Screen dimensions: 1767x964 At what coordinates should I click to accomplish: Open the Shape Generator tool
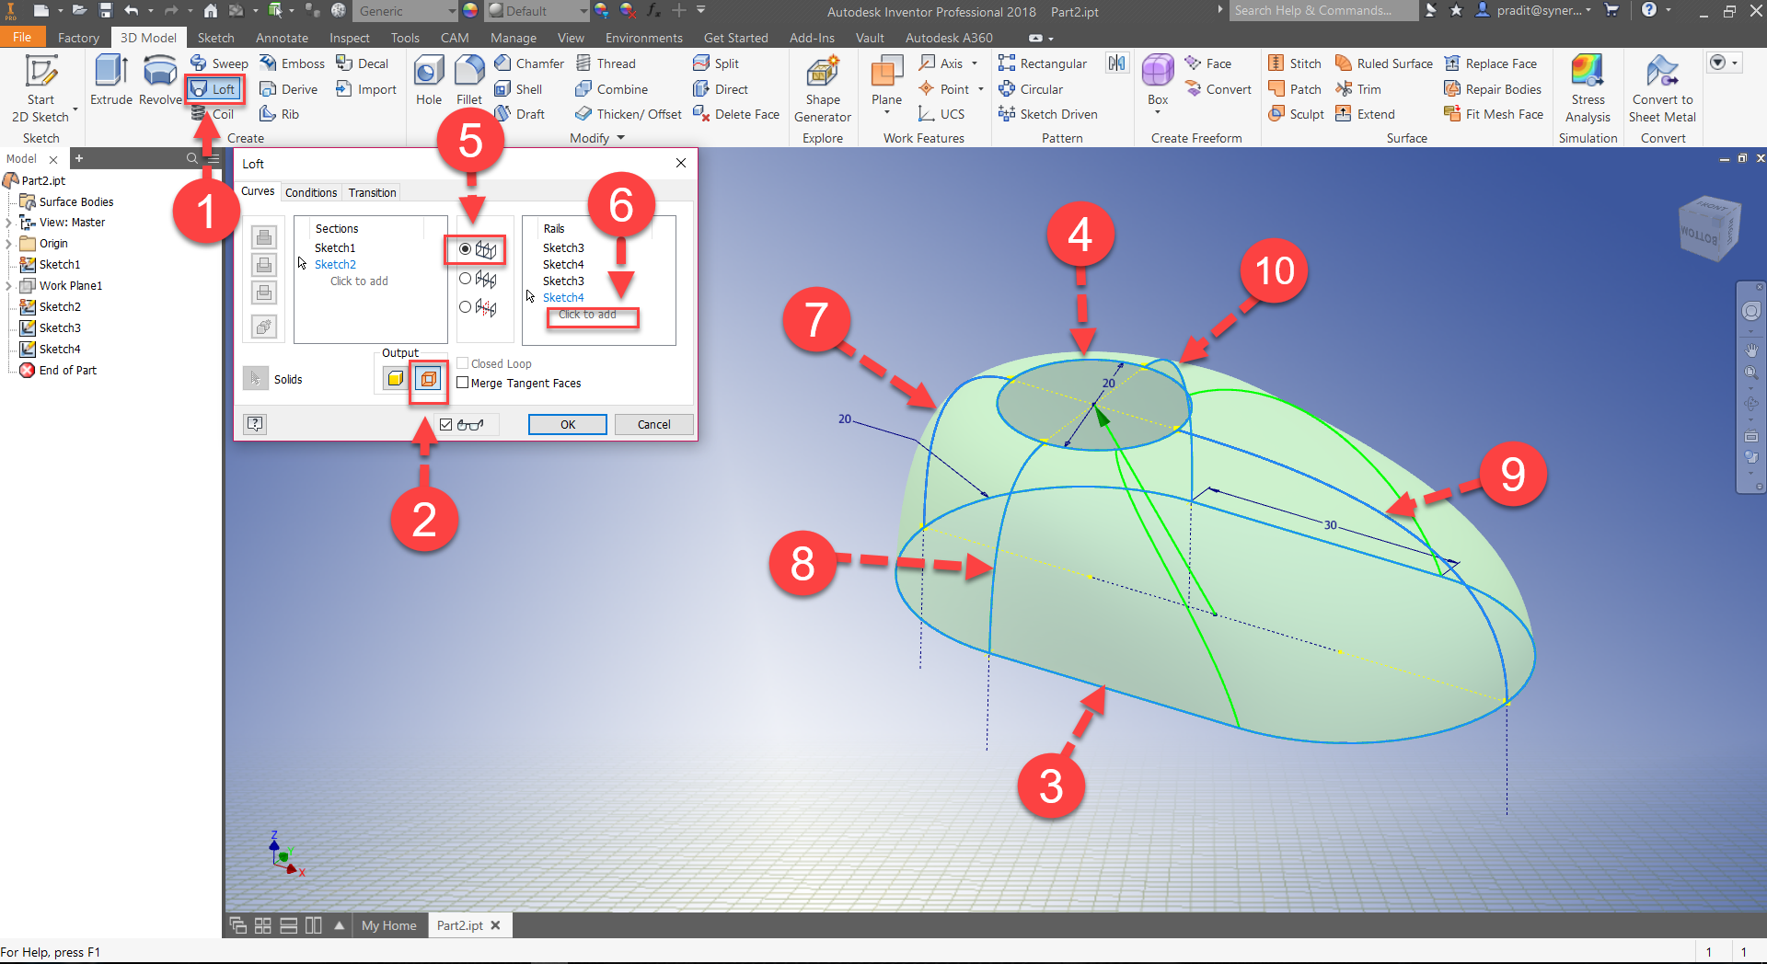(822, 87)
